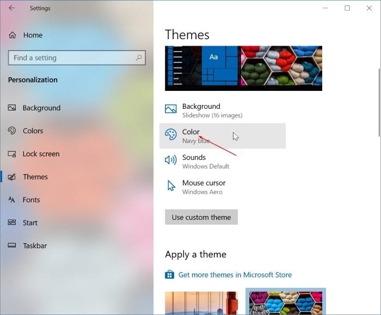The width and height of the screenshot is (381, 315).
Task: Click the vertical scrollbar thumb
Action: pyautogui.click(x=379, y=102)
